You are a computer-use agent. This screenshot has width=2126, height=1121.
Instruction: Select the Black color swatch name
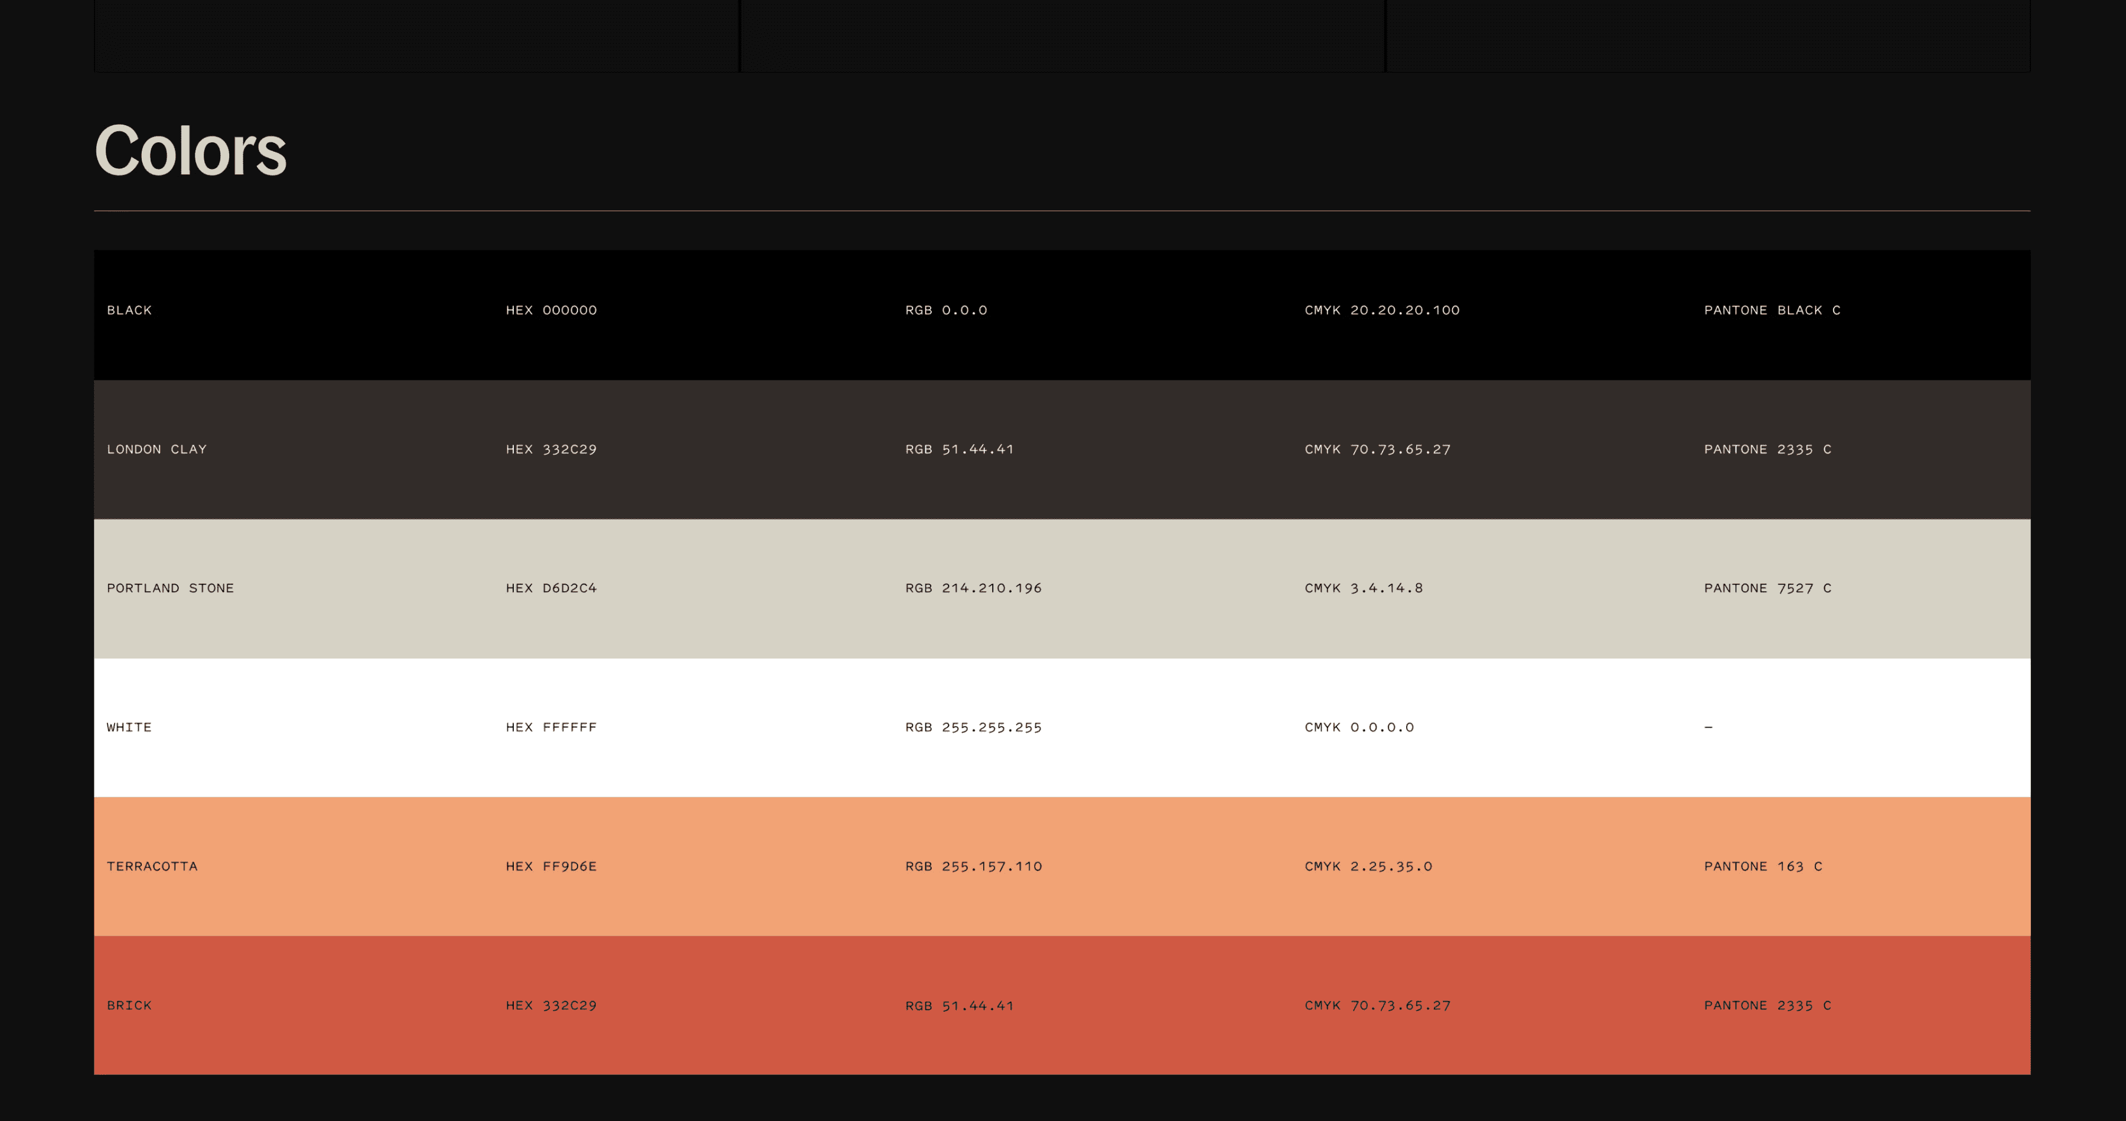129,311
